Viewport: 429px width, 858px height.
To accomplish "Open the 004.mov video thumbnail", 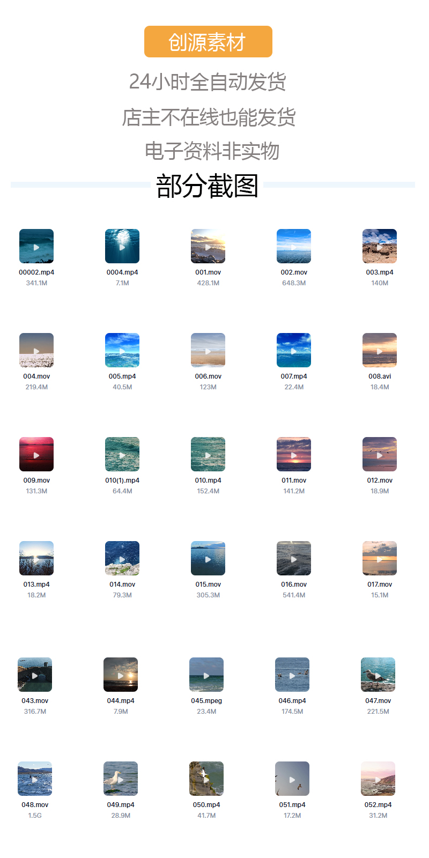I will [36, 350].
